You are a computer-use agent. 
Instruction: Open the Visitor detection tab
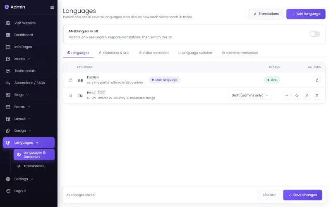[154, 53]
